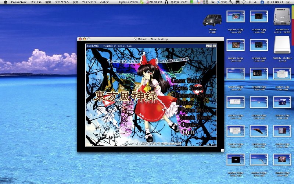Select the capture 1.jpg desktop thumbnail
Screen dimensions: 294x184
click(x=282, y=74)
